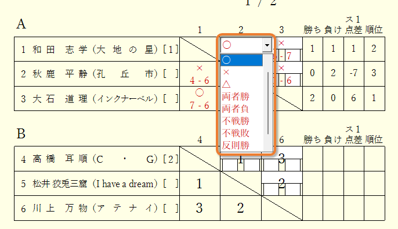
Task: Click 点差 value 6 in 大石 row
Action: tap(353, 98)
